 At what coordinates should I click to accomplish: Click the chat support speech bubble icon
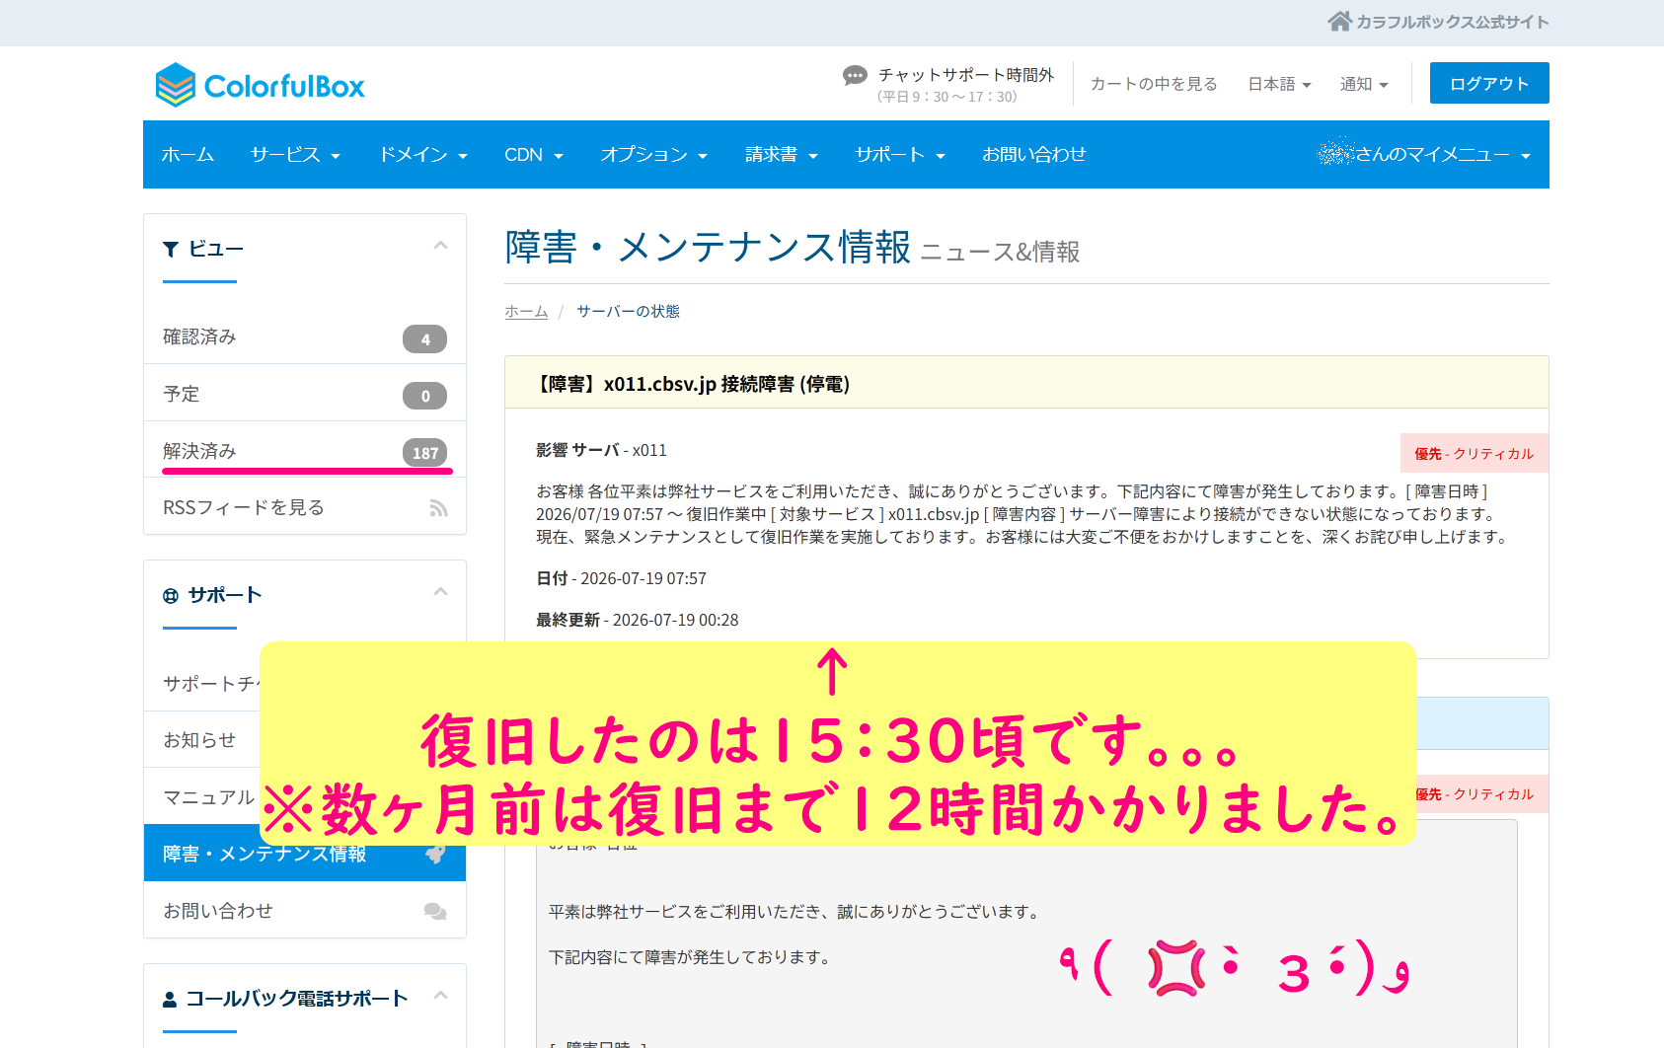point(855,75)
